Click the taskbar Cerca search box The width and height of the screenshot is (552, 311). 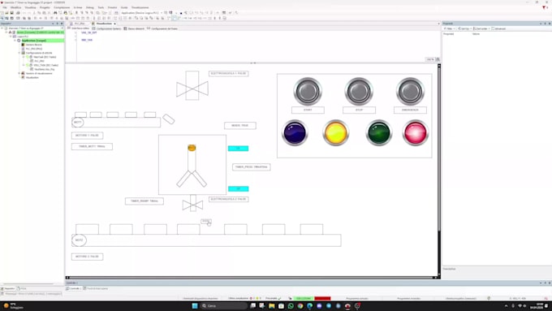pyautogui.click(x=224, y=305)
